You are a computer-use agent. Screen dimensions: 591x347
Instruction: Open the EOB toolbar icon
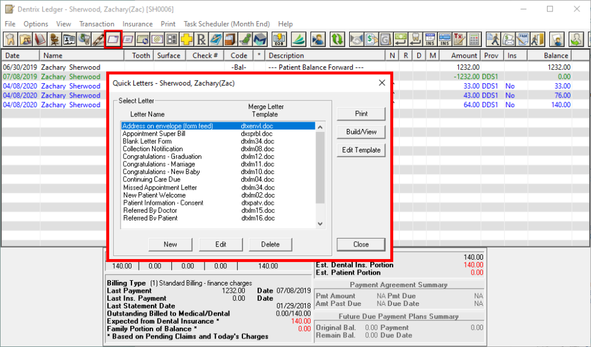[279, 40]
